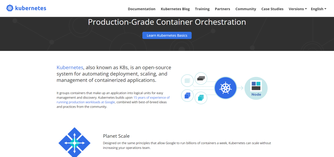Click the 'Designed on the same principles' paragraph

[x=187, y=145]
